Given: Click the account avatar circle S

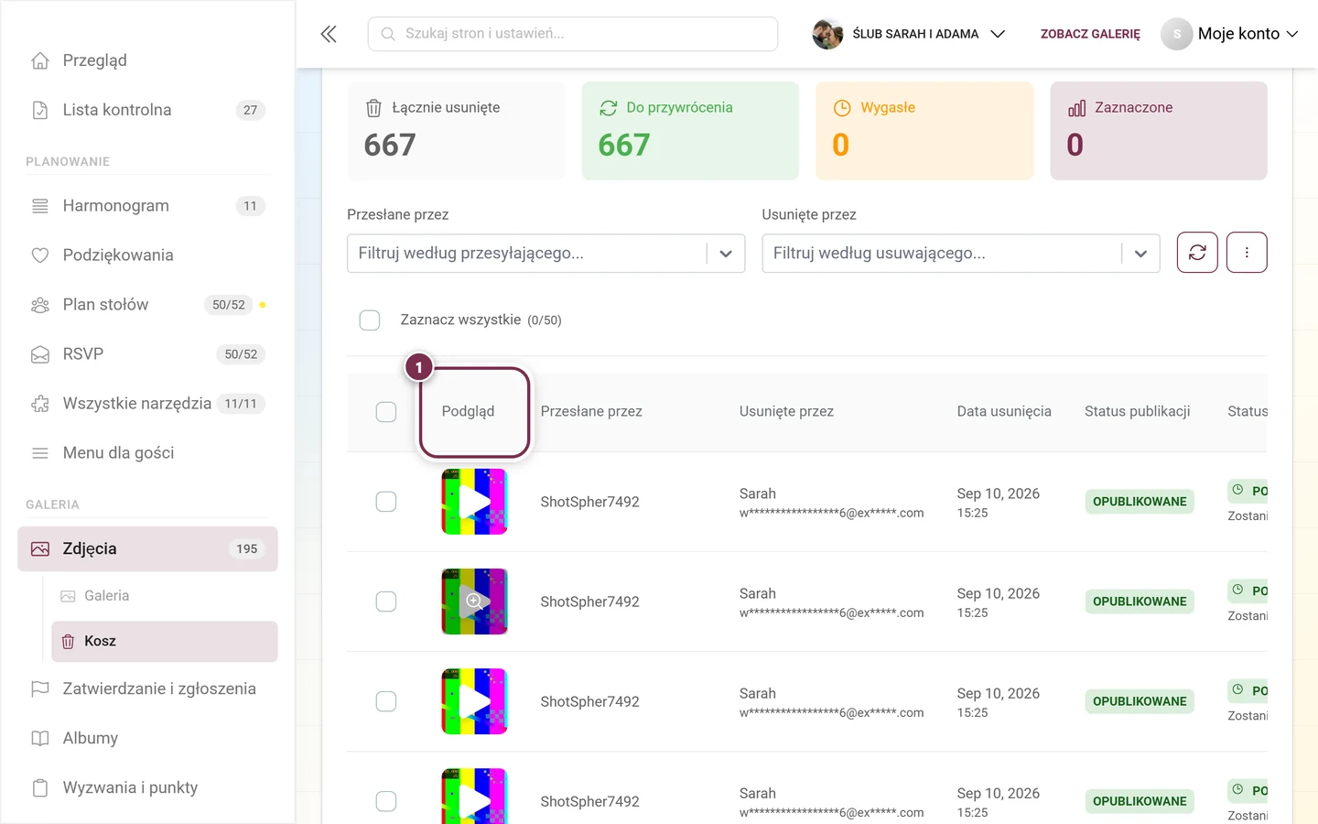Looking at the screenshot, I should point(1176,34).
